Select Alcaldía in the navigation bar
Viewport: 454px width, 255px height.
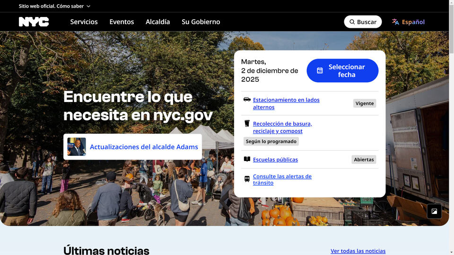[157, 22]
